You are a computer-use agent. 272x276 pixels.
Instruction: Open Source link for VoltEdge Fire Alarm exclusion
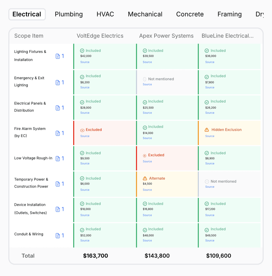click(x=85, y=136)
